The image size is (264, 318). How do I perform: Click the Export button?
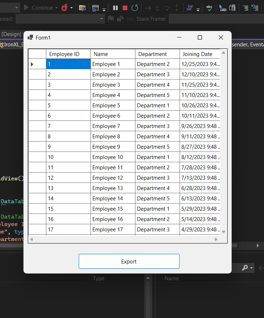(129, 261)
